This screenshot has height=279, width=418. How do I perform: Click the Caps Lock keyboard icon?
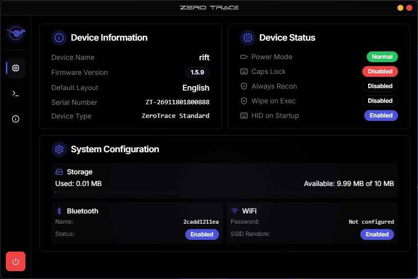[x=244, y=71]
